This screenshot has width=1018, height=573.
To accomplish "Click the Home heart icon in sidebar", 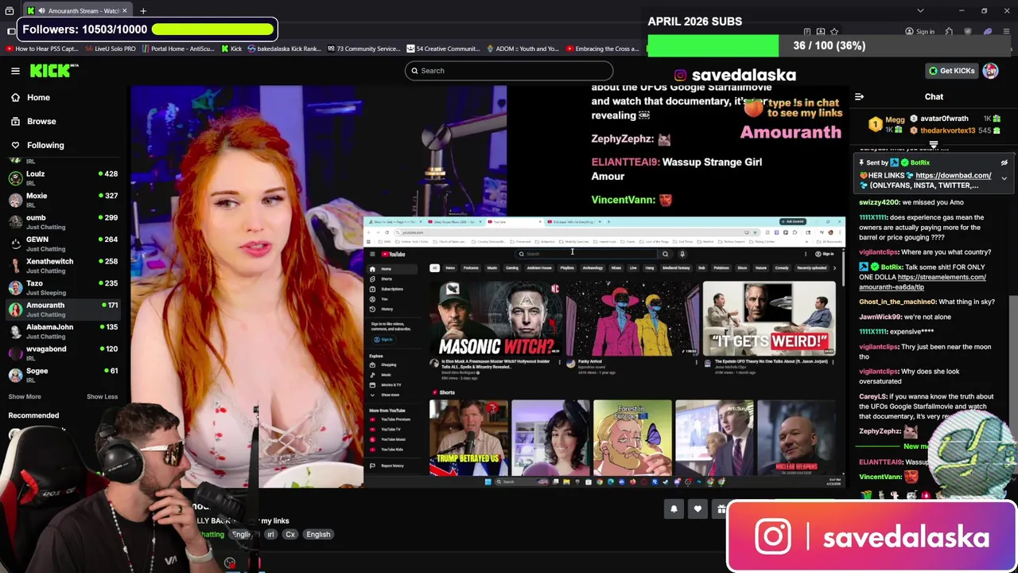I will point(15,97).
